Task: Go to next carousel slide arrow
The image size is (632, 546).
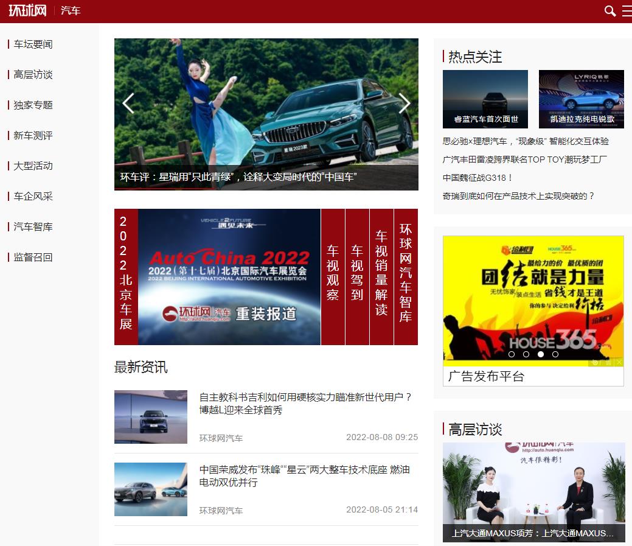Action: (405, 103)
